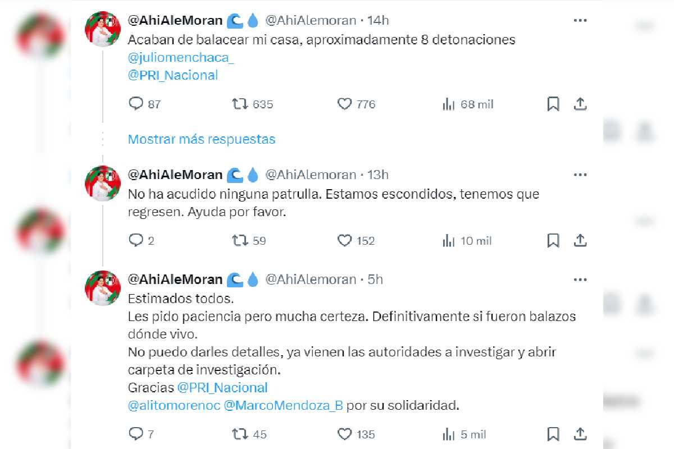674x449 pixels.
Task: Bookmark the first tweet about balacear mi casa
Action: [x=553, y=104]
